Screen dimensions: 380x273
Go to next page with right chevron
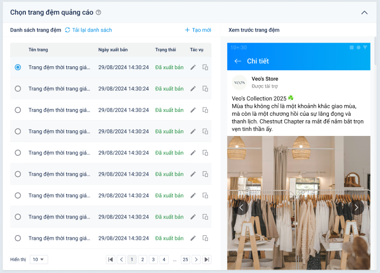(196, 260)
